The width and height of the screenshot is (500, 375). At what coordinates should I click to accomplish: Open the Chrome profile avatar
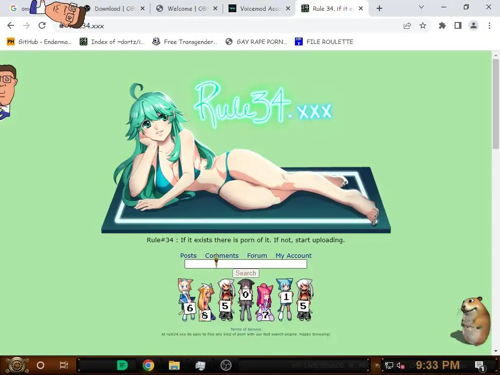[474, 25]
